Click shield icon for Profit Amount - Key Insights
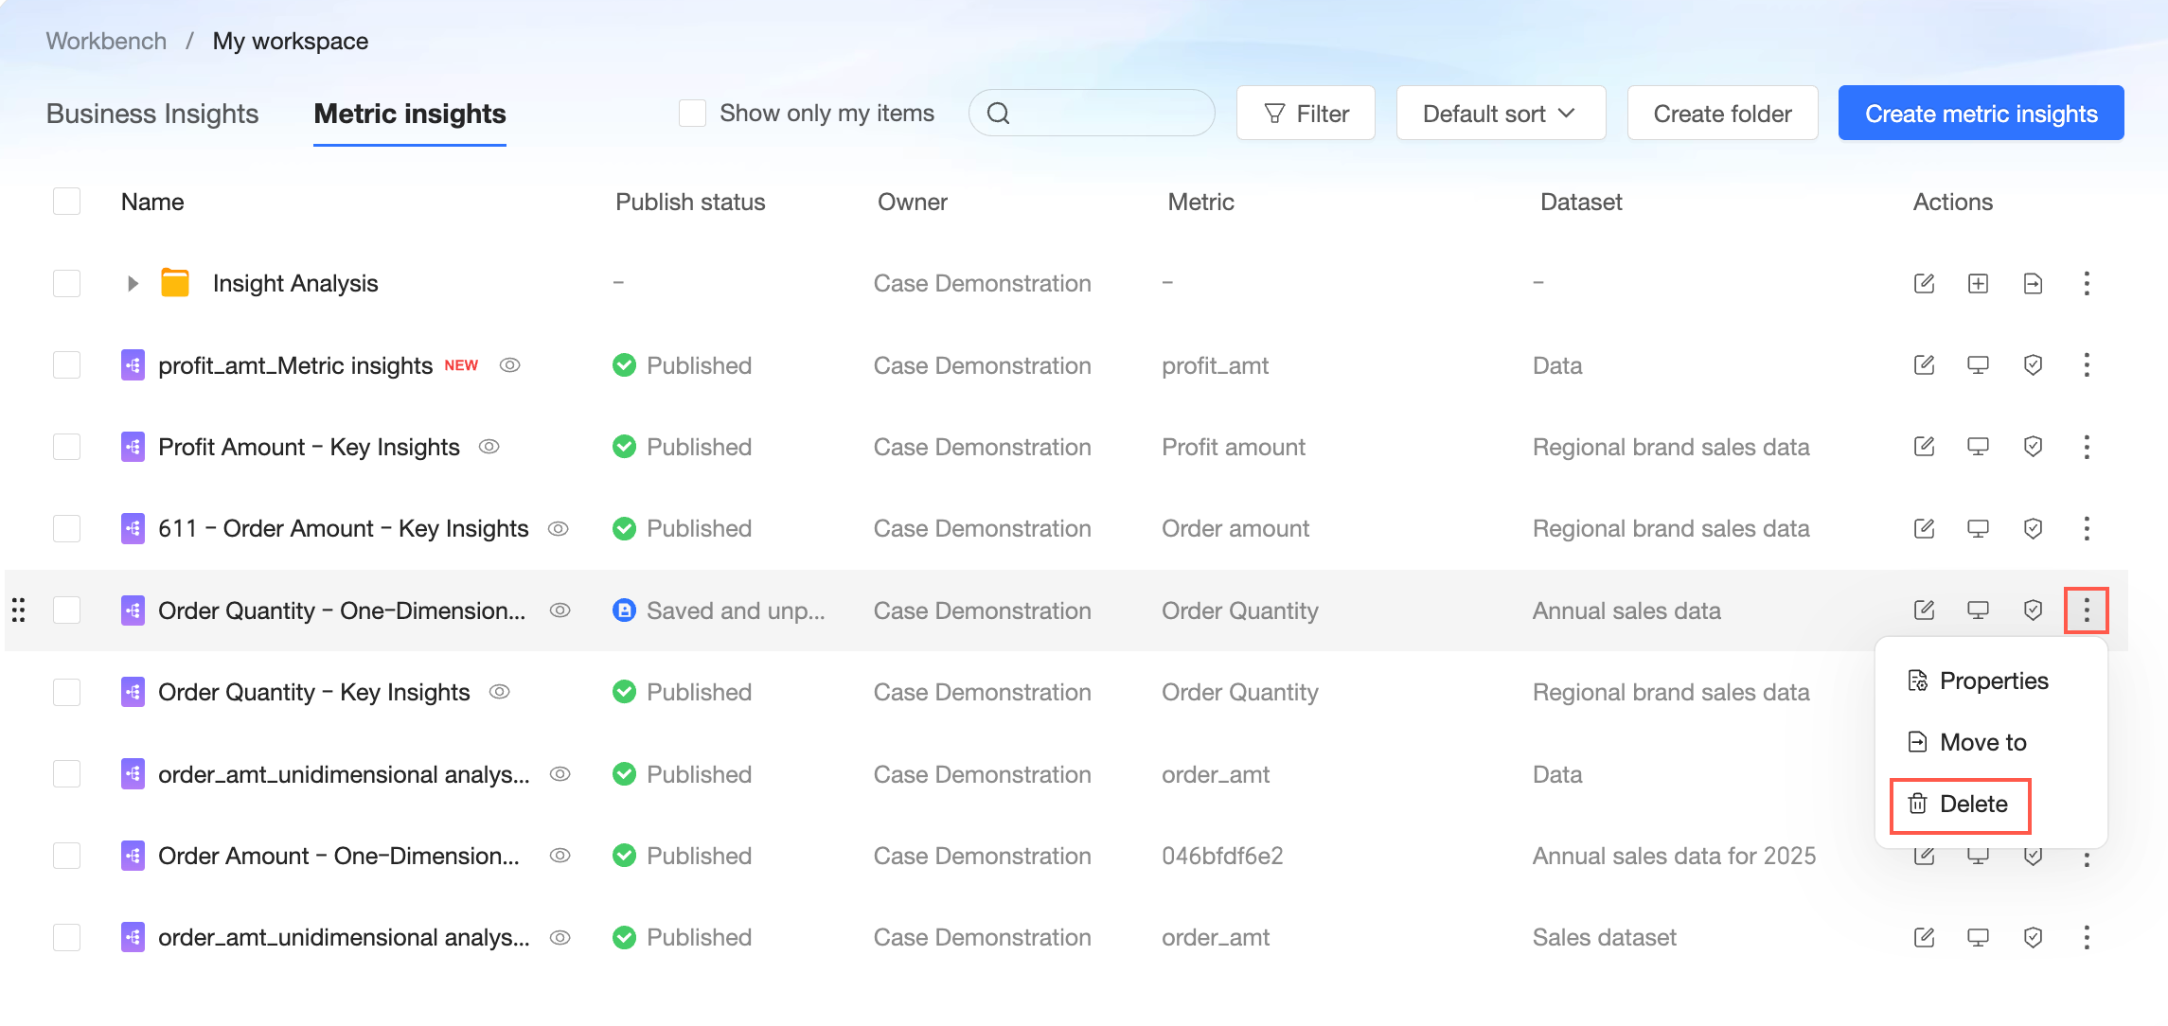 click(2033, 447)
